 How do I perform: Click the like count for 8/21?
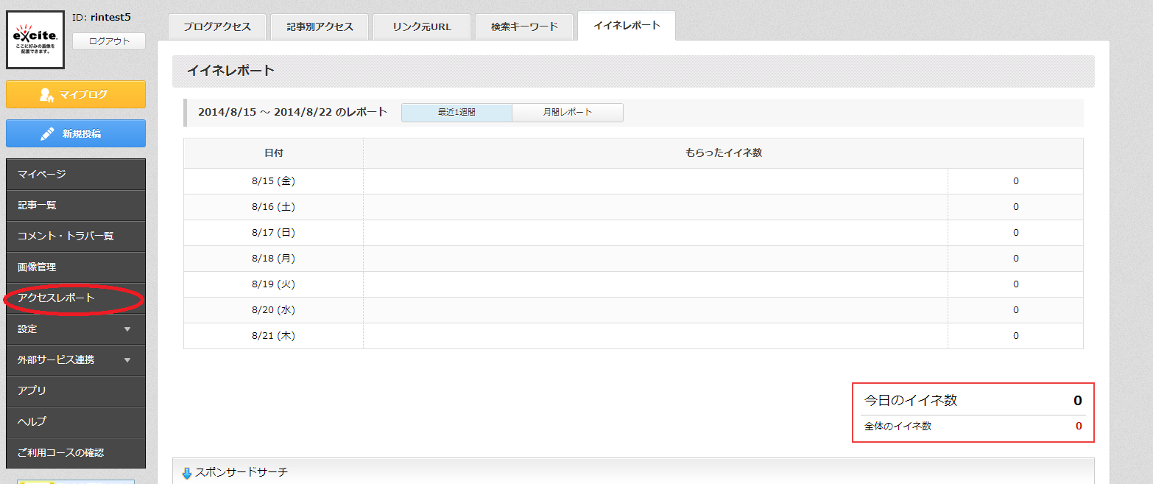point(1015,336)
